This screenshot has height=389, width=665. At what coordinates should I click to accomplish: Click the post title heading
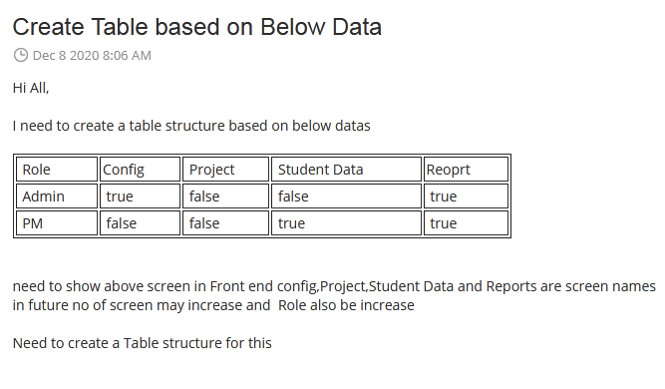coord(197,27)
